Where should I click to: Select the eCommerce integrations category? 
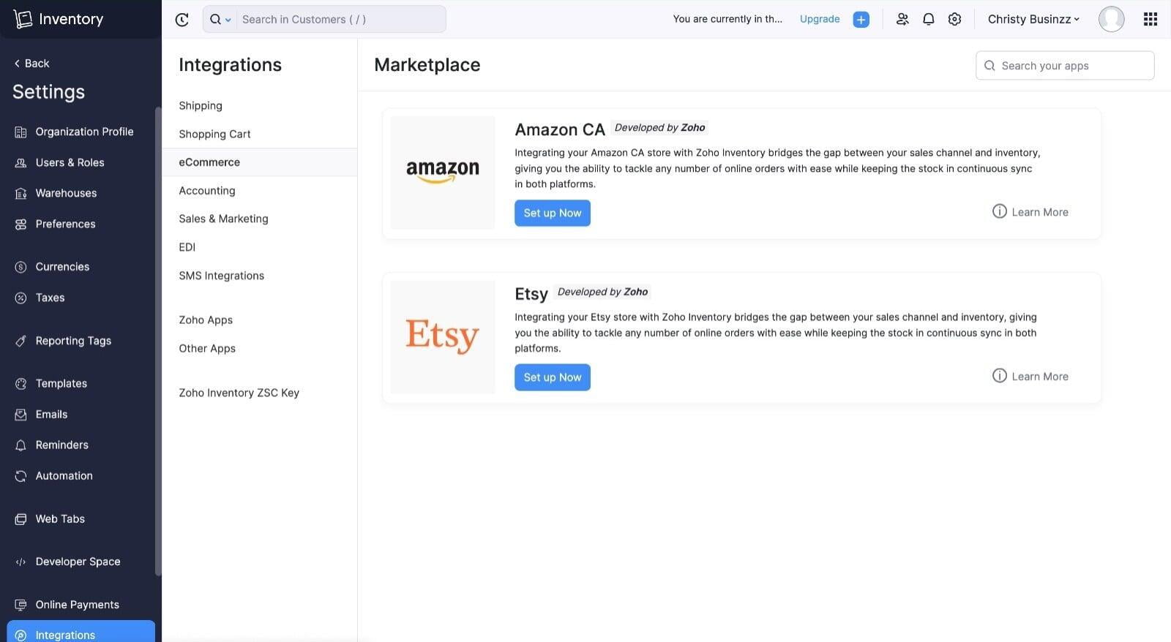coord(259,162)
